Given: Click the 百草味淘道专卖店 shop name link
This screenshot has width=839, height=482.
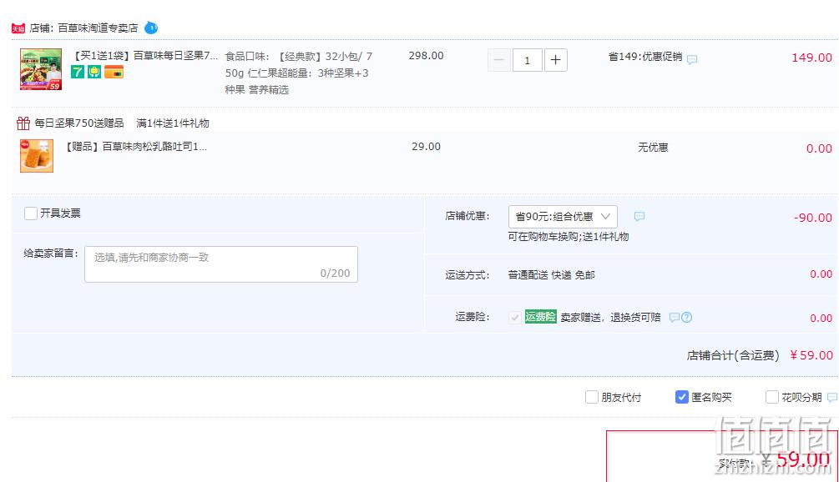Looking at the screenshot, I should click(98, 28).
